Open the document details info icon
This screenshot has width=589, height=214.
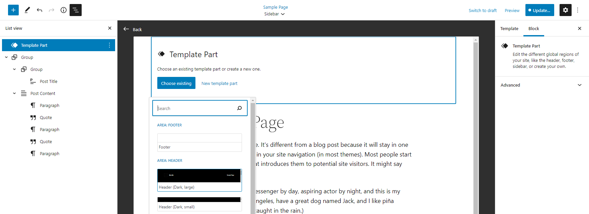point(64,10)
